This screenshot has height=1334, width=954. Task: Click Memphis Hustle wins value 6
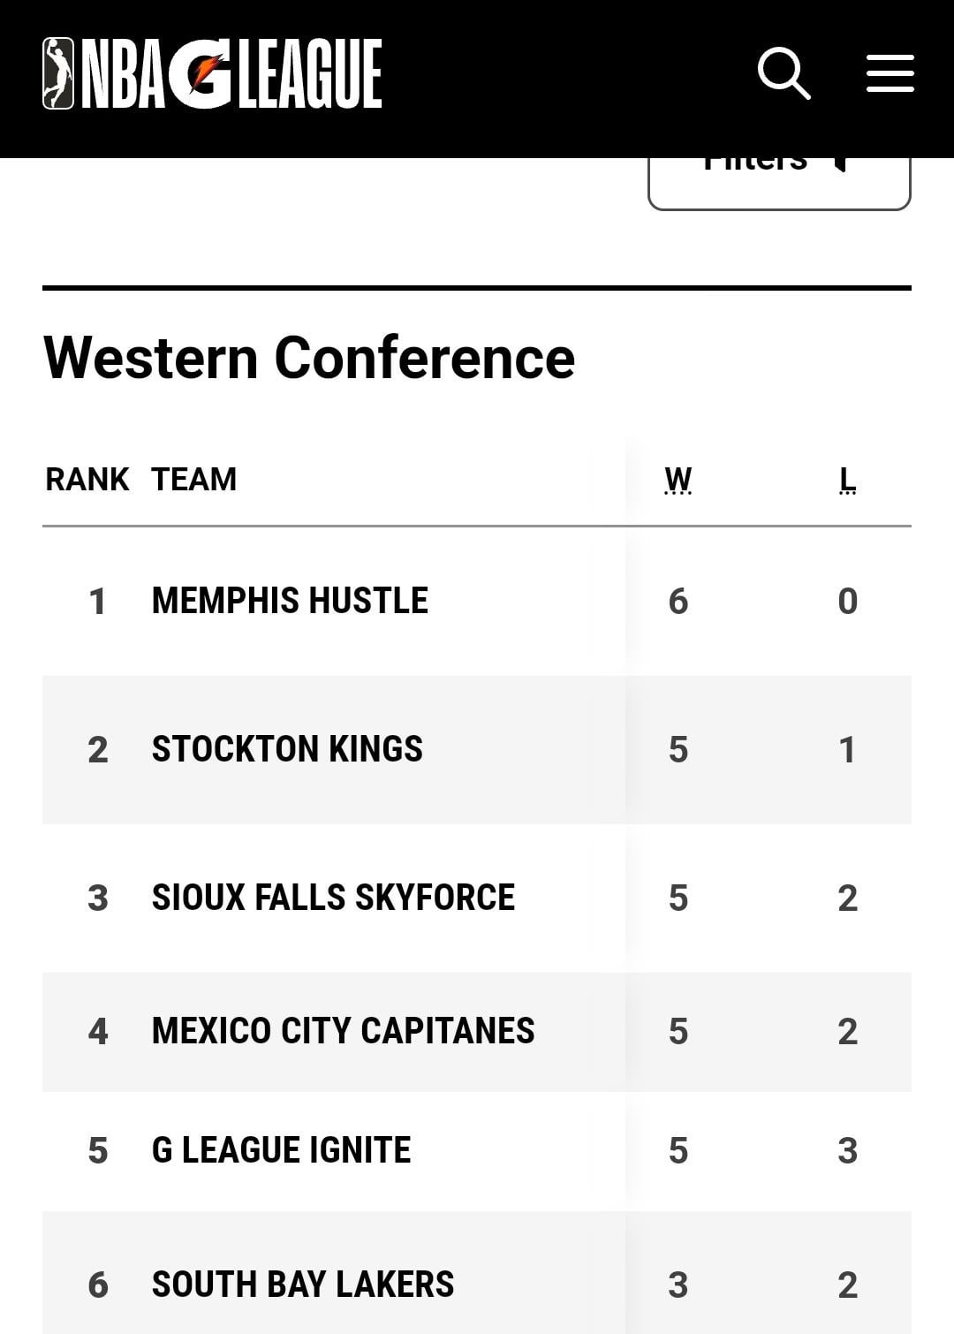click(x=678, y=602)
